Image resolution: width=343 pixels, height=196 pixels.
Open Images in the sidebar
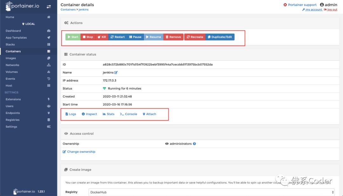pyautogui.click(x=11, y=58)
